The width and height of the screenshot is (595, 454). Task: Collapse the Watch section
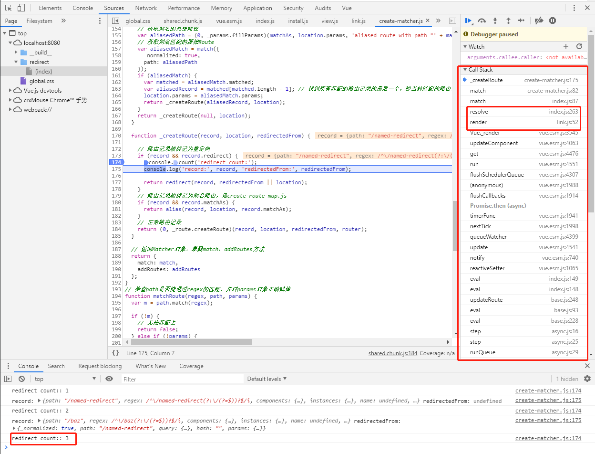pos(467,46)
